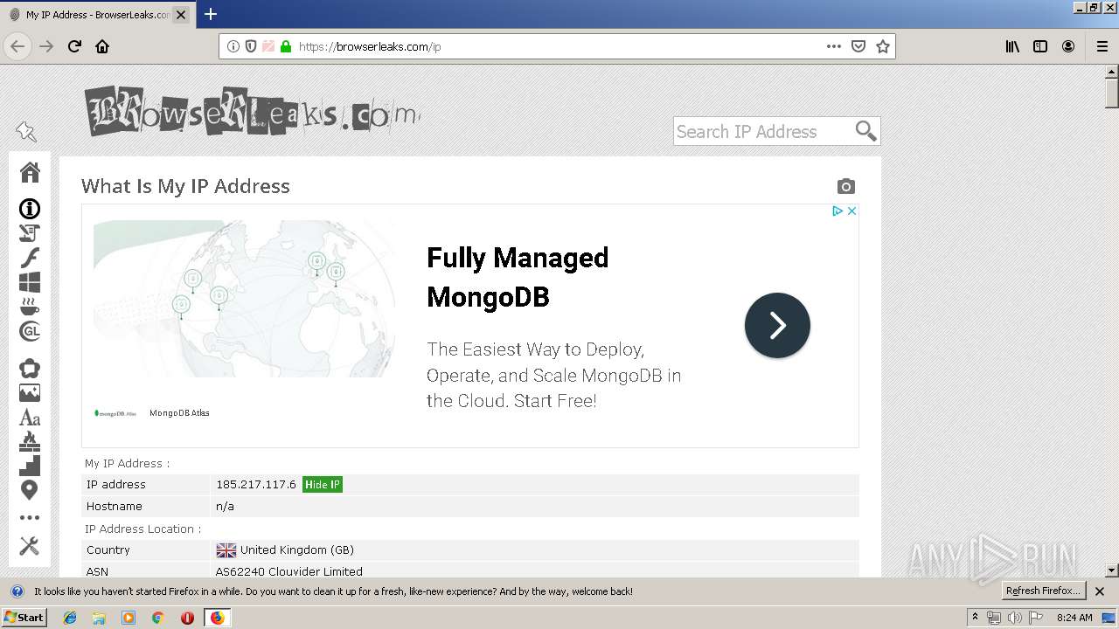Image resolution: width=1119 pixels, height=629 pixels.
Task: Open the Firefox Library icon
Action: [x=1012, y=46]
